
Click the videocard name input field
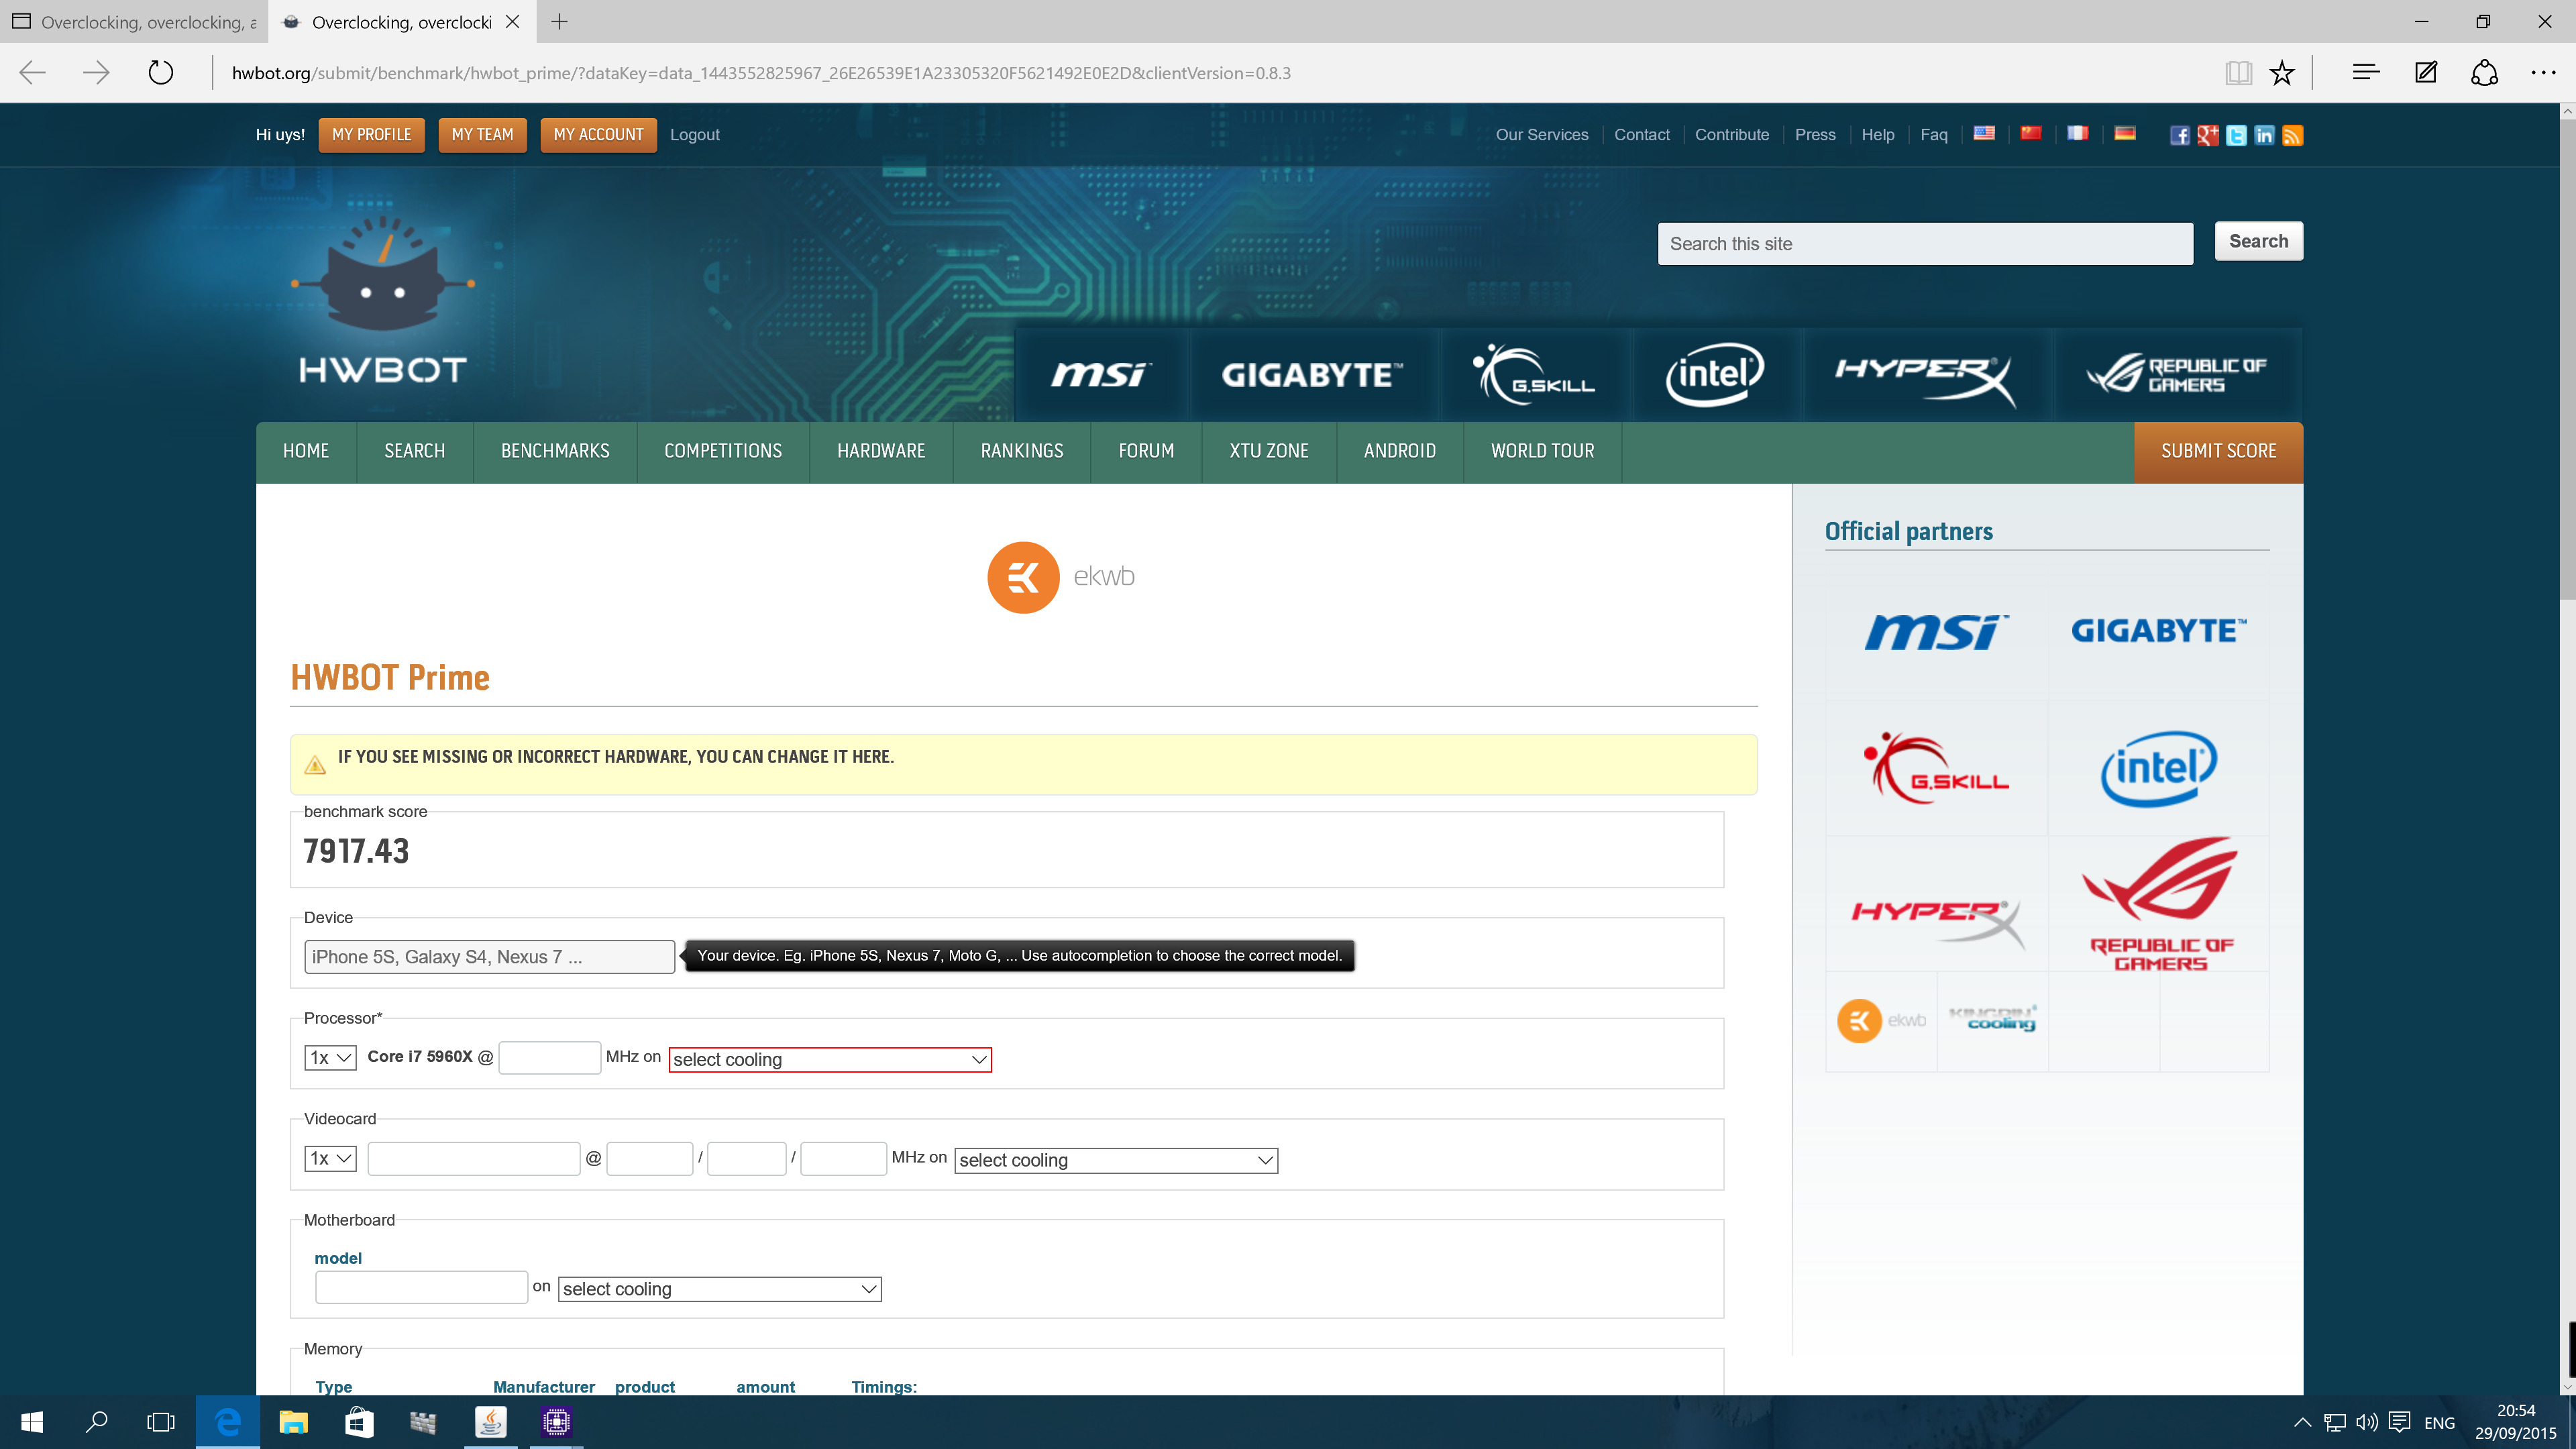pos(474,1158)
